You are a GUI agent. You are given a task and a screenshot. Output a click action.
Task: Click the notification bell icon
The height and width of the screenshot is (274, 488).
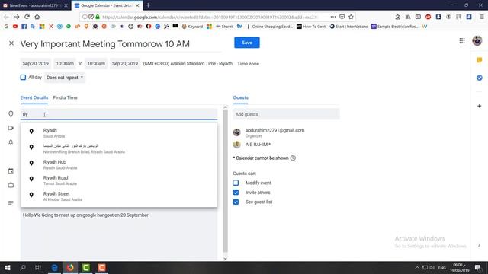(x=11, y=142)
